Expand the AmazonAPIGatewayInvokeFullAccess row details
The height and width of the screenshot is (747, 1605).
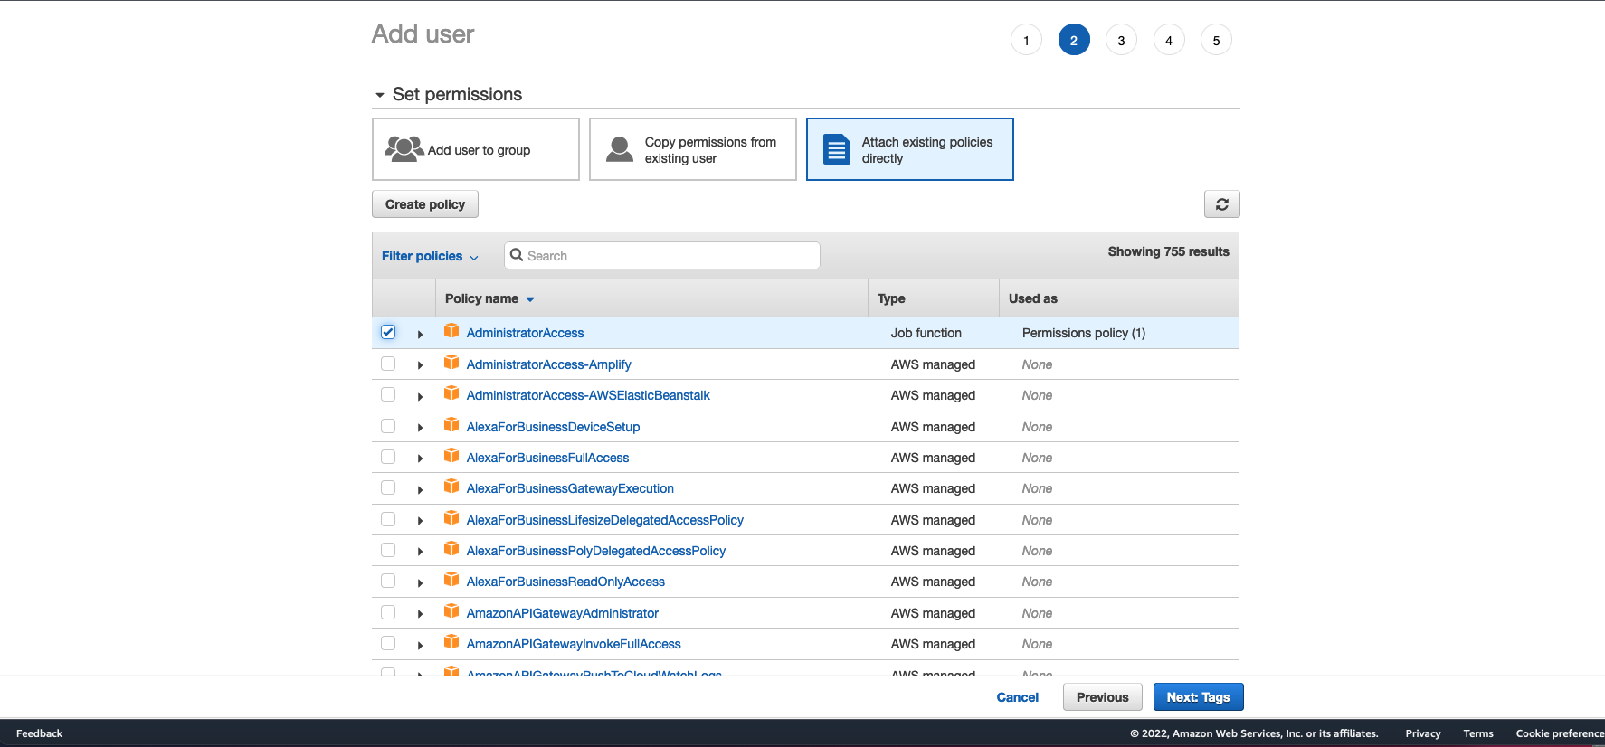[420, 645]
